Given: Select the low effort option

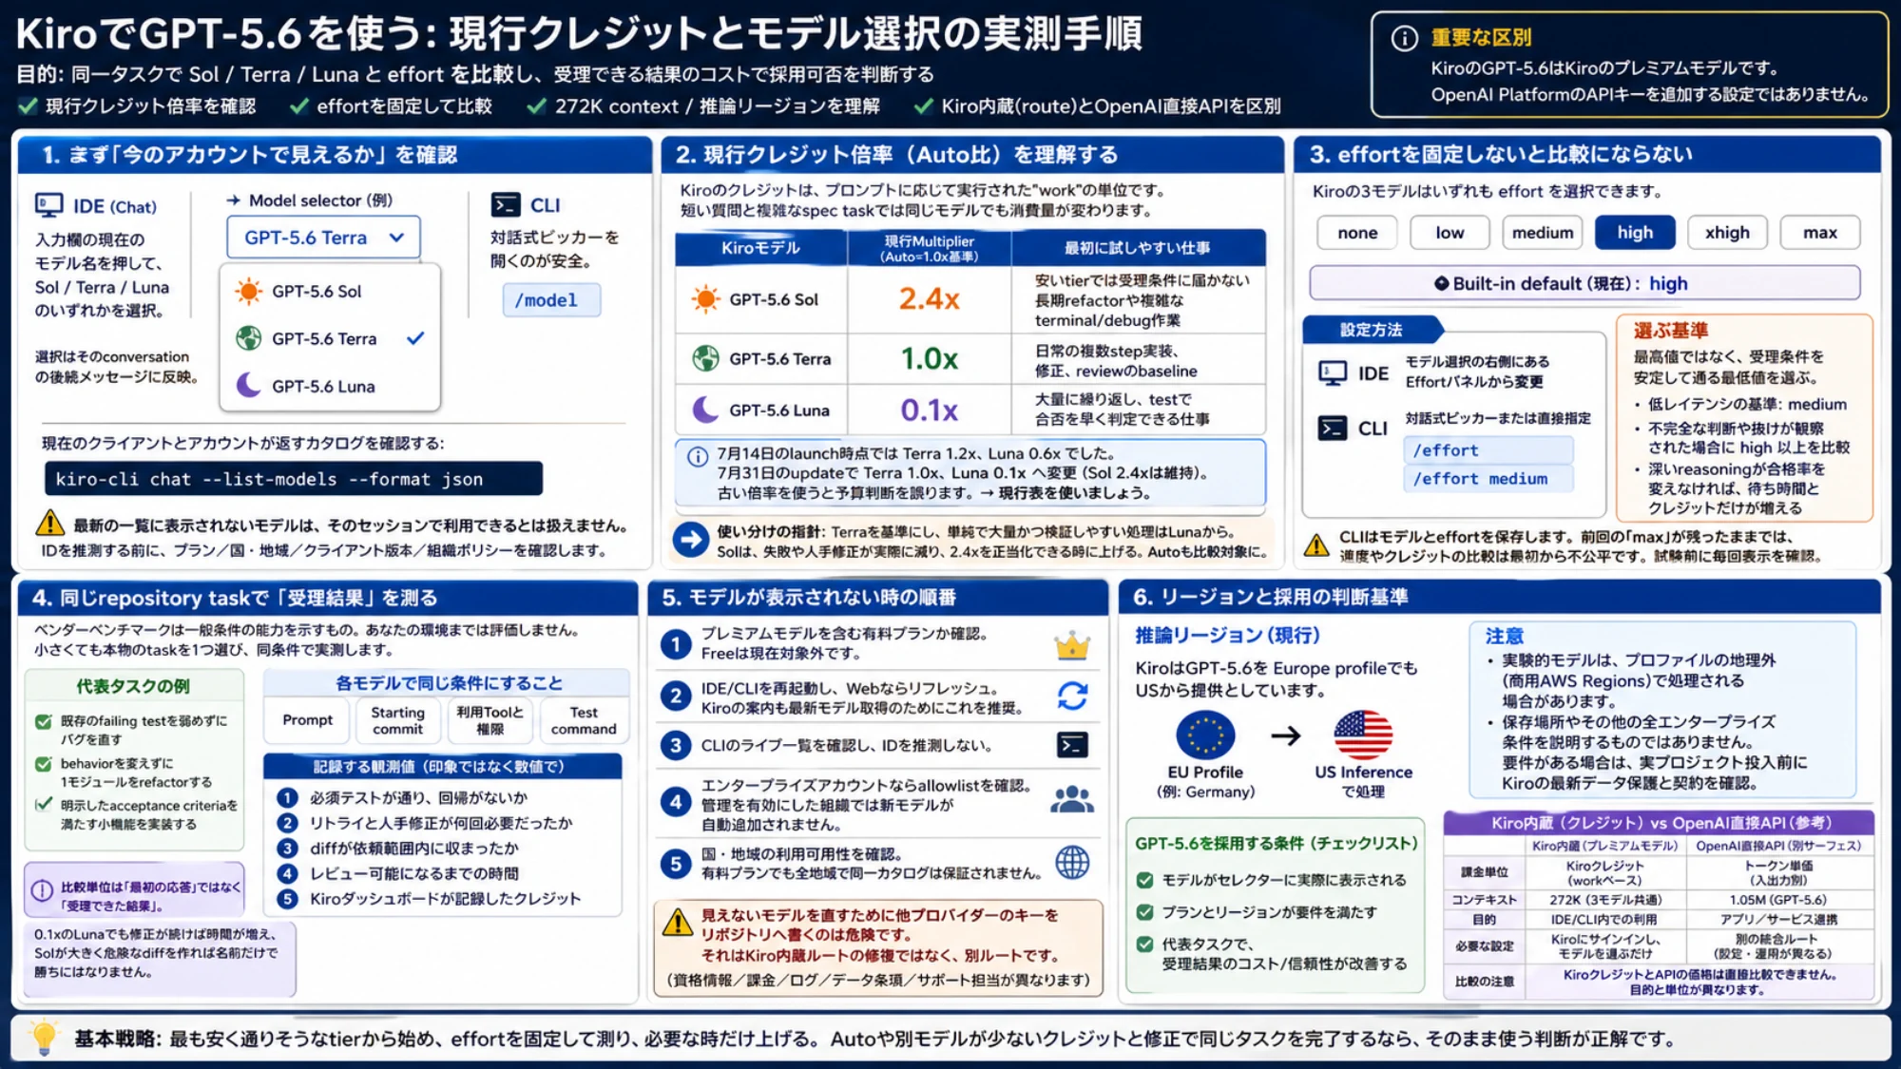Looking at the screenshot, I should pyautogui.click(x=1450, y=233).
